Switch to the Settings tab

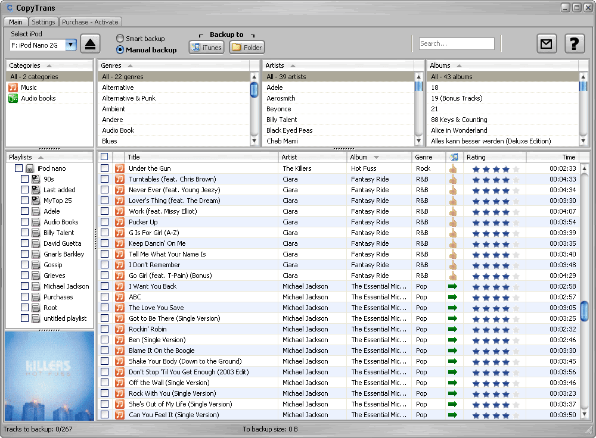tap(44, 22)
